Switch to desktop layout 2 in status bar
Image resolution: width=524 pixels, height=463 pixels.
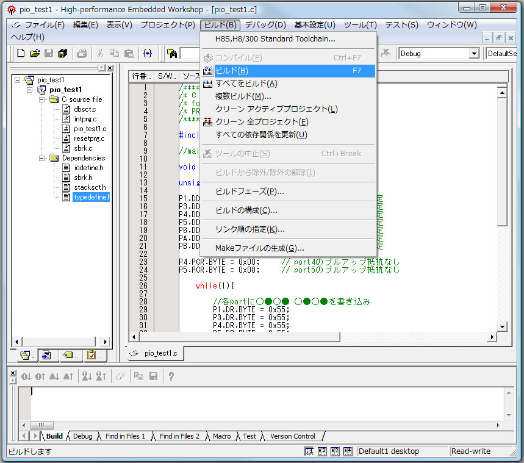321,451
